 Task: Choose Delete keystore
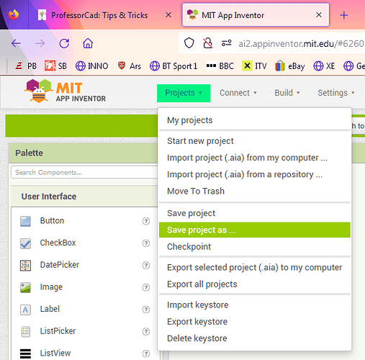point(255,338)
